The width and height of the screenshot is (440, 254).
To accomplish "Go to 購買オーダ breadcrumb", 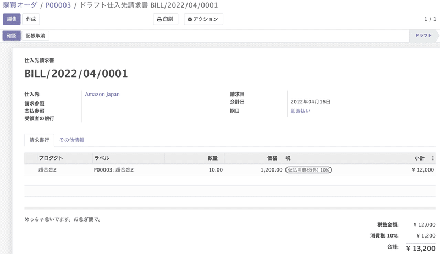I will (20, 5).
